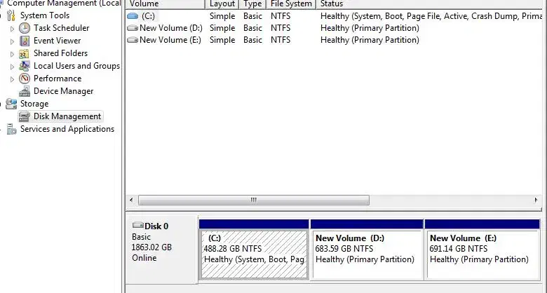This screenshot has width=547, height=293.
Task: Click the Task Scheduler clock icon
Action: 25,28
